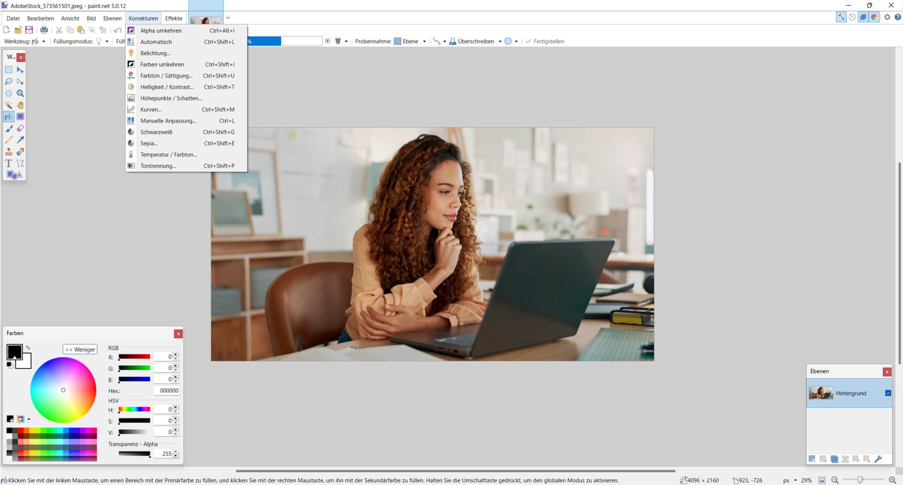This screenshot has width=903, height=485.
Task: Toggle the colors window button
Action: (x=874, y=17)
